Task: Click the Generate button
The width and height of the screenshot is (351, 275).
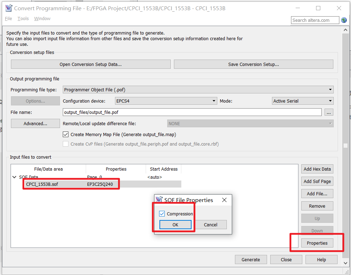Action: pyautogui.click(x=251, y=259)
